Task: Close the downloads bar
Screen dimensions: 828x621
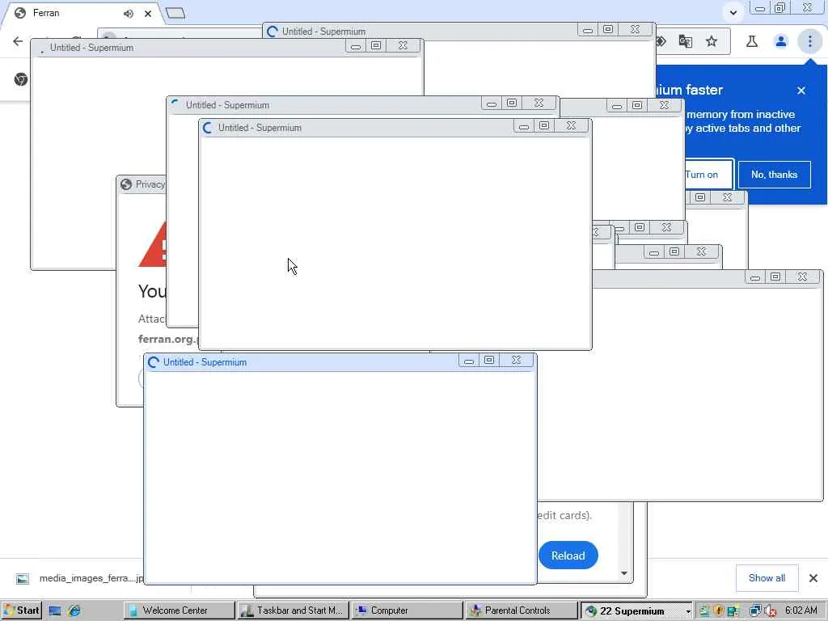Action: pos(813,578)
